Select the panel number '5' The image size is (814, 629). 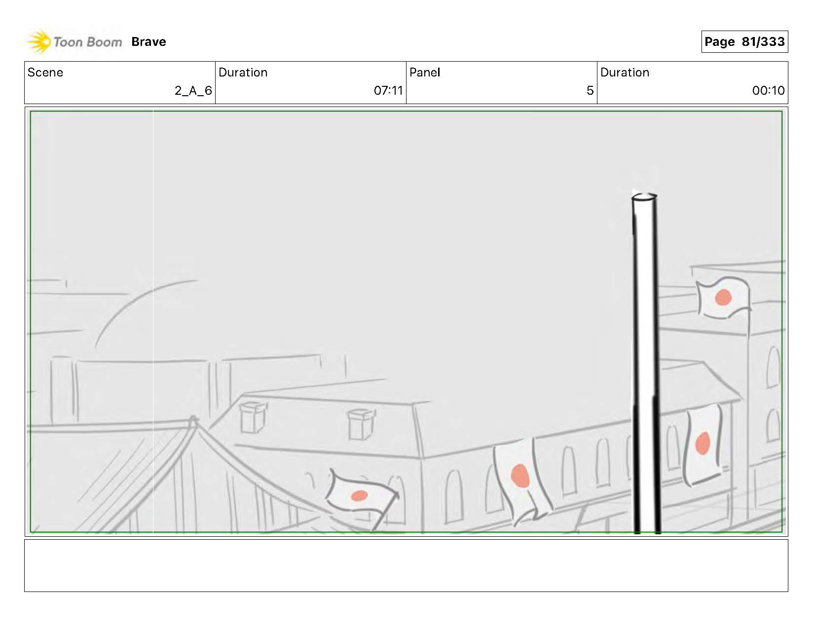(x=590, y=91)
